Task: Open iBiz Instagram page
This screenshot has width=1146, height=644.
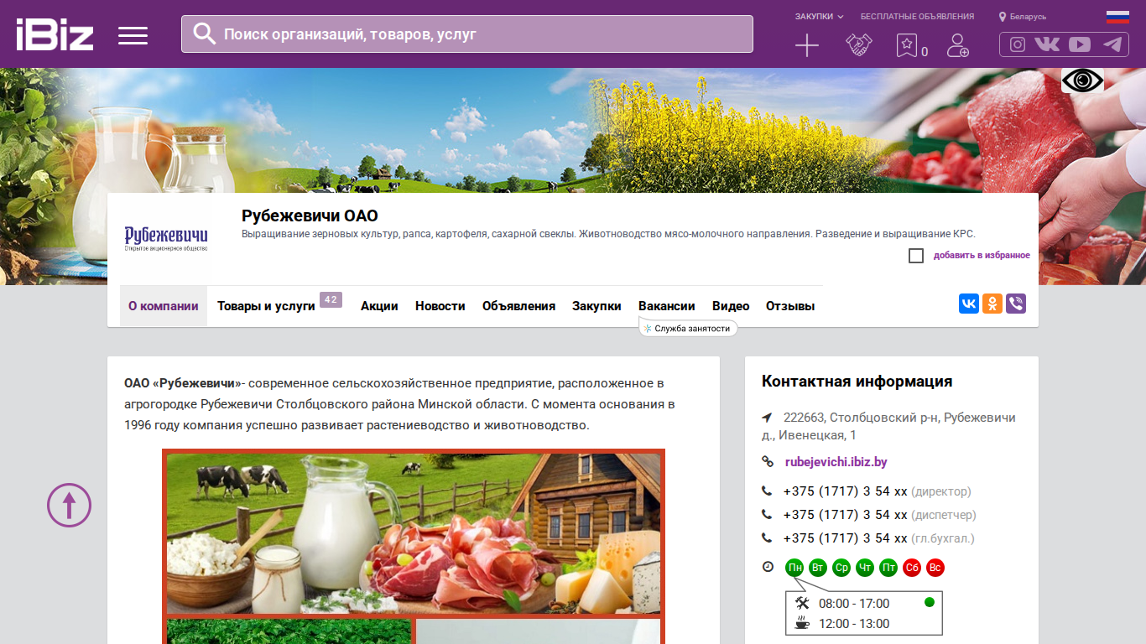Action: pyautogui.click(x=1018, y=44)
